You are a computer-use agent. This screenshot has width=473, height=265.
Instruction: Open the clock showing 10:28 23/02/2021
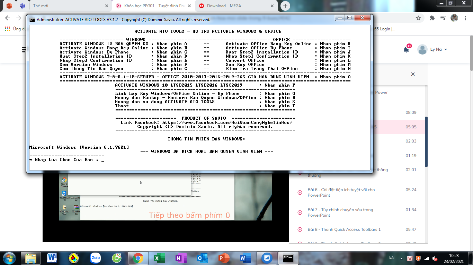pos(454,258)
